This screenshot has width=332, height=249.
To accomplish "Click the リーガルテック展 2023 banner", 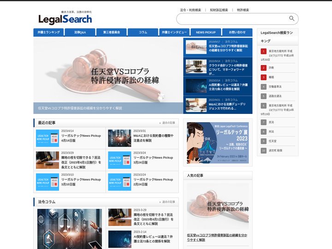I will [218, 142].
